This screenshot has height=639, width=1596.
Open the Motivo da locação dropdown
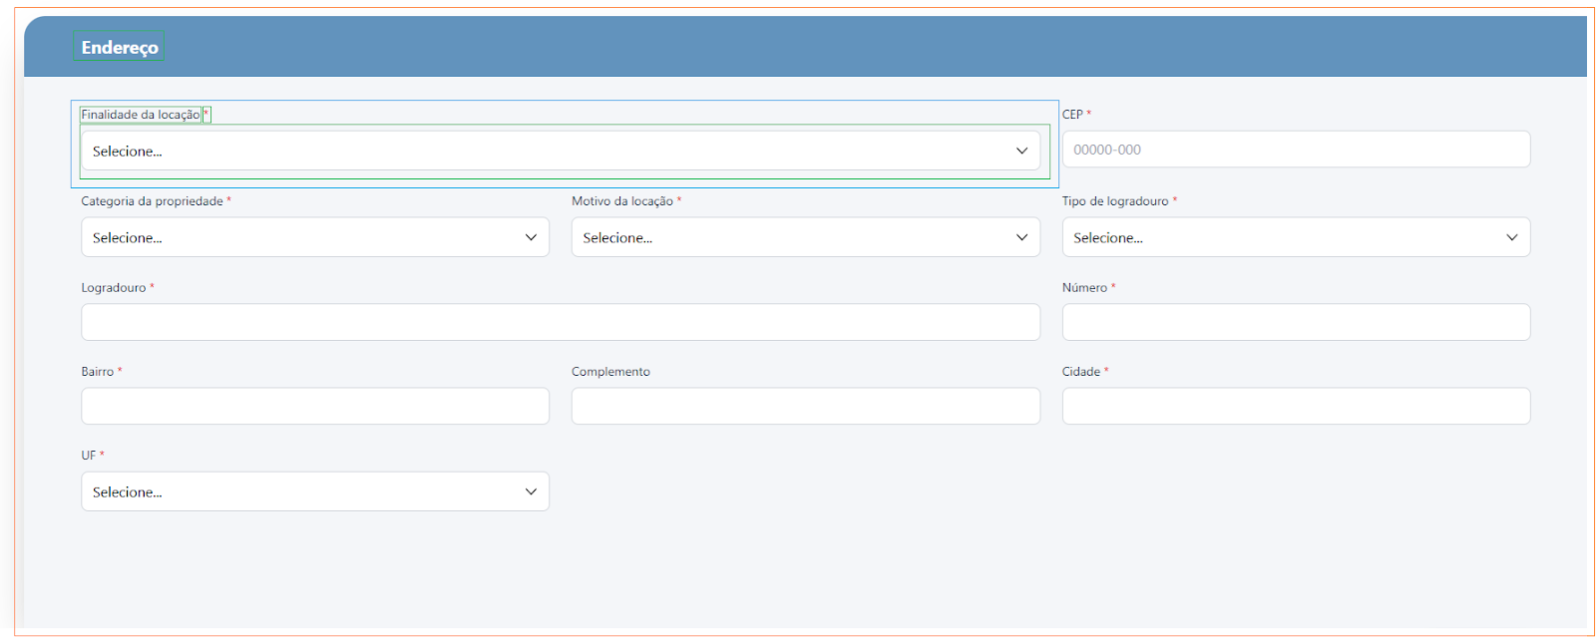(x=804, y=238)
